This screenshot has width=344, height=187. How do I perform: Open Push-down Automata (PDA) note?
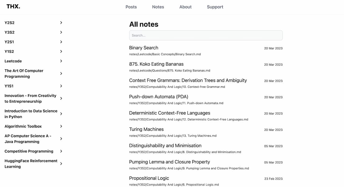click(x=159, y=97)
